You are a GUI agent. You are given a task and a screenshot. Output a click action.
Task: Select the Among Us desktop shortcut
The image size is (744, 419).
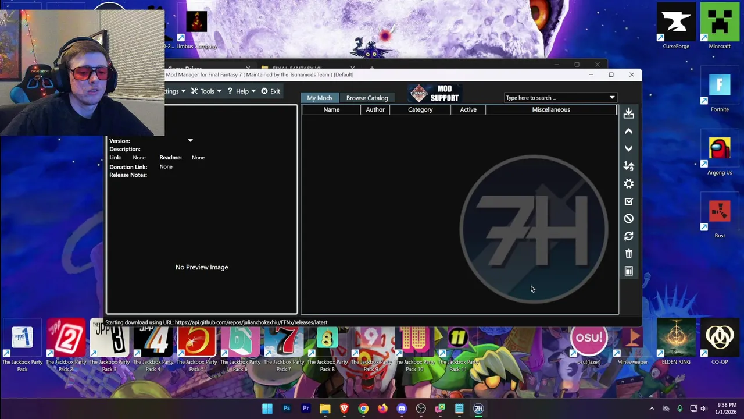[x=720, y=152]
